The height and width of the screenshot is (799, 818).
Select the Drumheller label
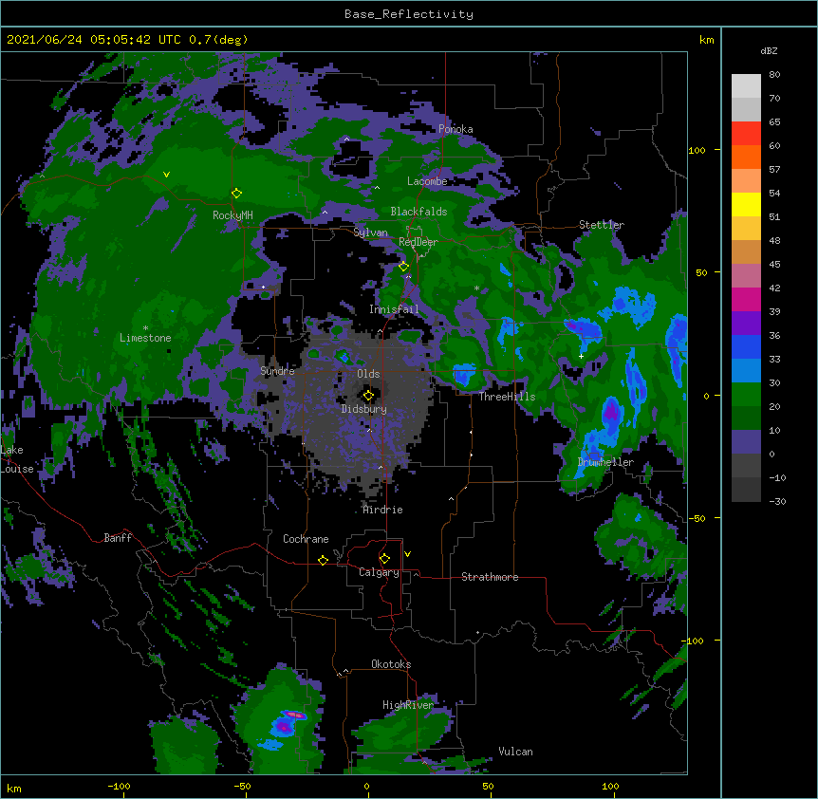(605, 462)
